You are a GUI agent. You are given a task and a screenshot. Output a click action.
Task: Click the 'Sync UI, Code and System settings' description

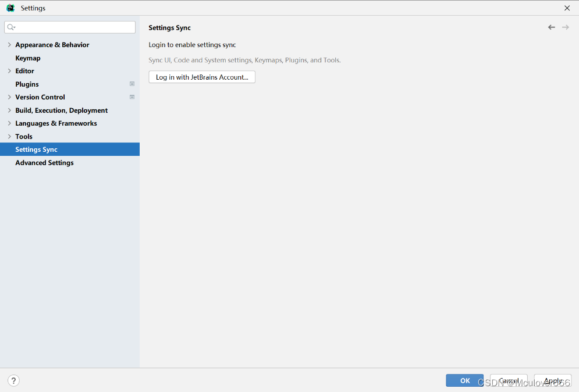point(244,60)
